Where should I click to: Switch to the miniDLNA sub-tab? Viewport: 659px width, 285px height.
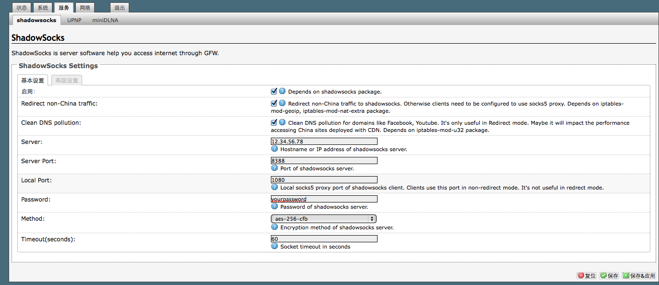pyautogui.click(x=105, y=20)
